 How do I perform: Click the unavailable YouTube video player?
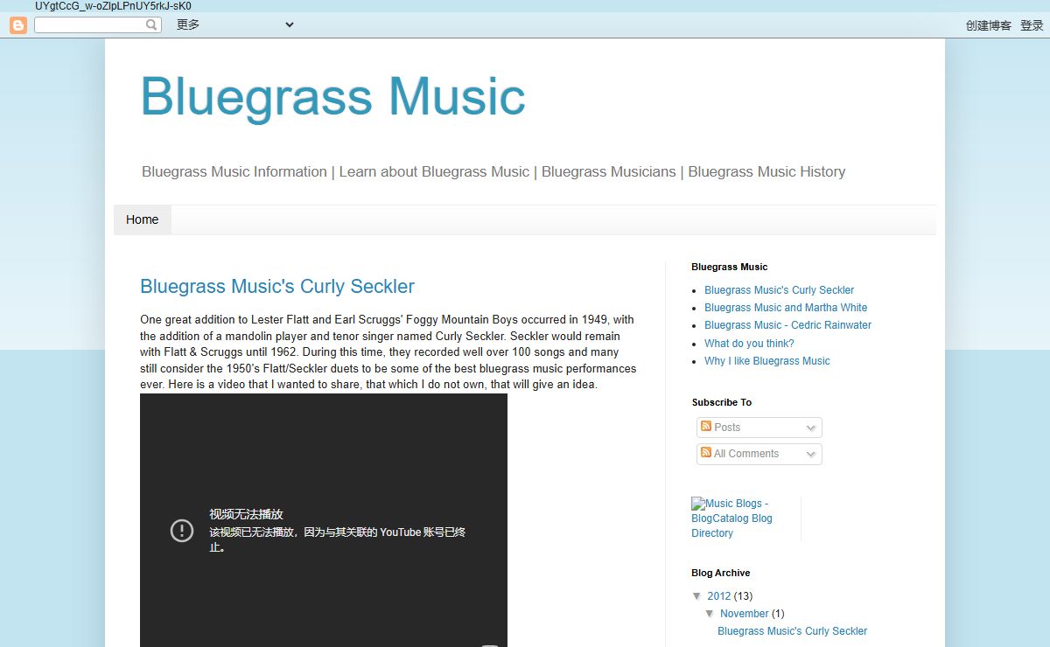click(x=324, y=520)
